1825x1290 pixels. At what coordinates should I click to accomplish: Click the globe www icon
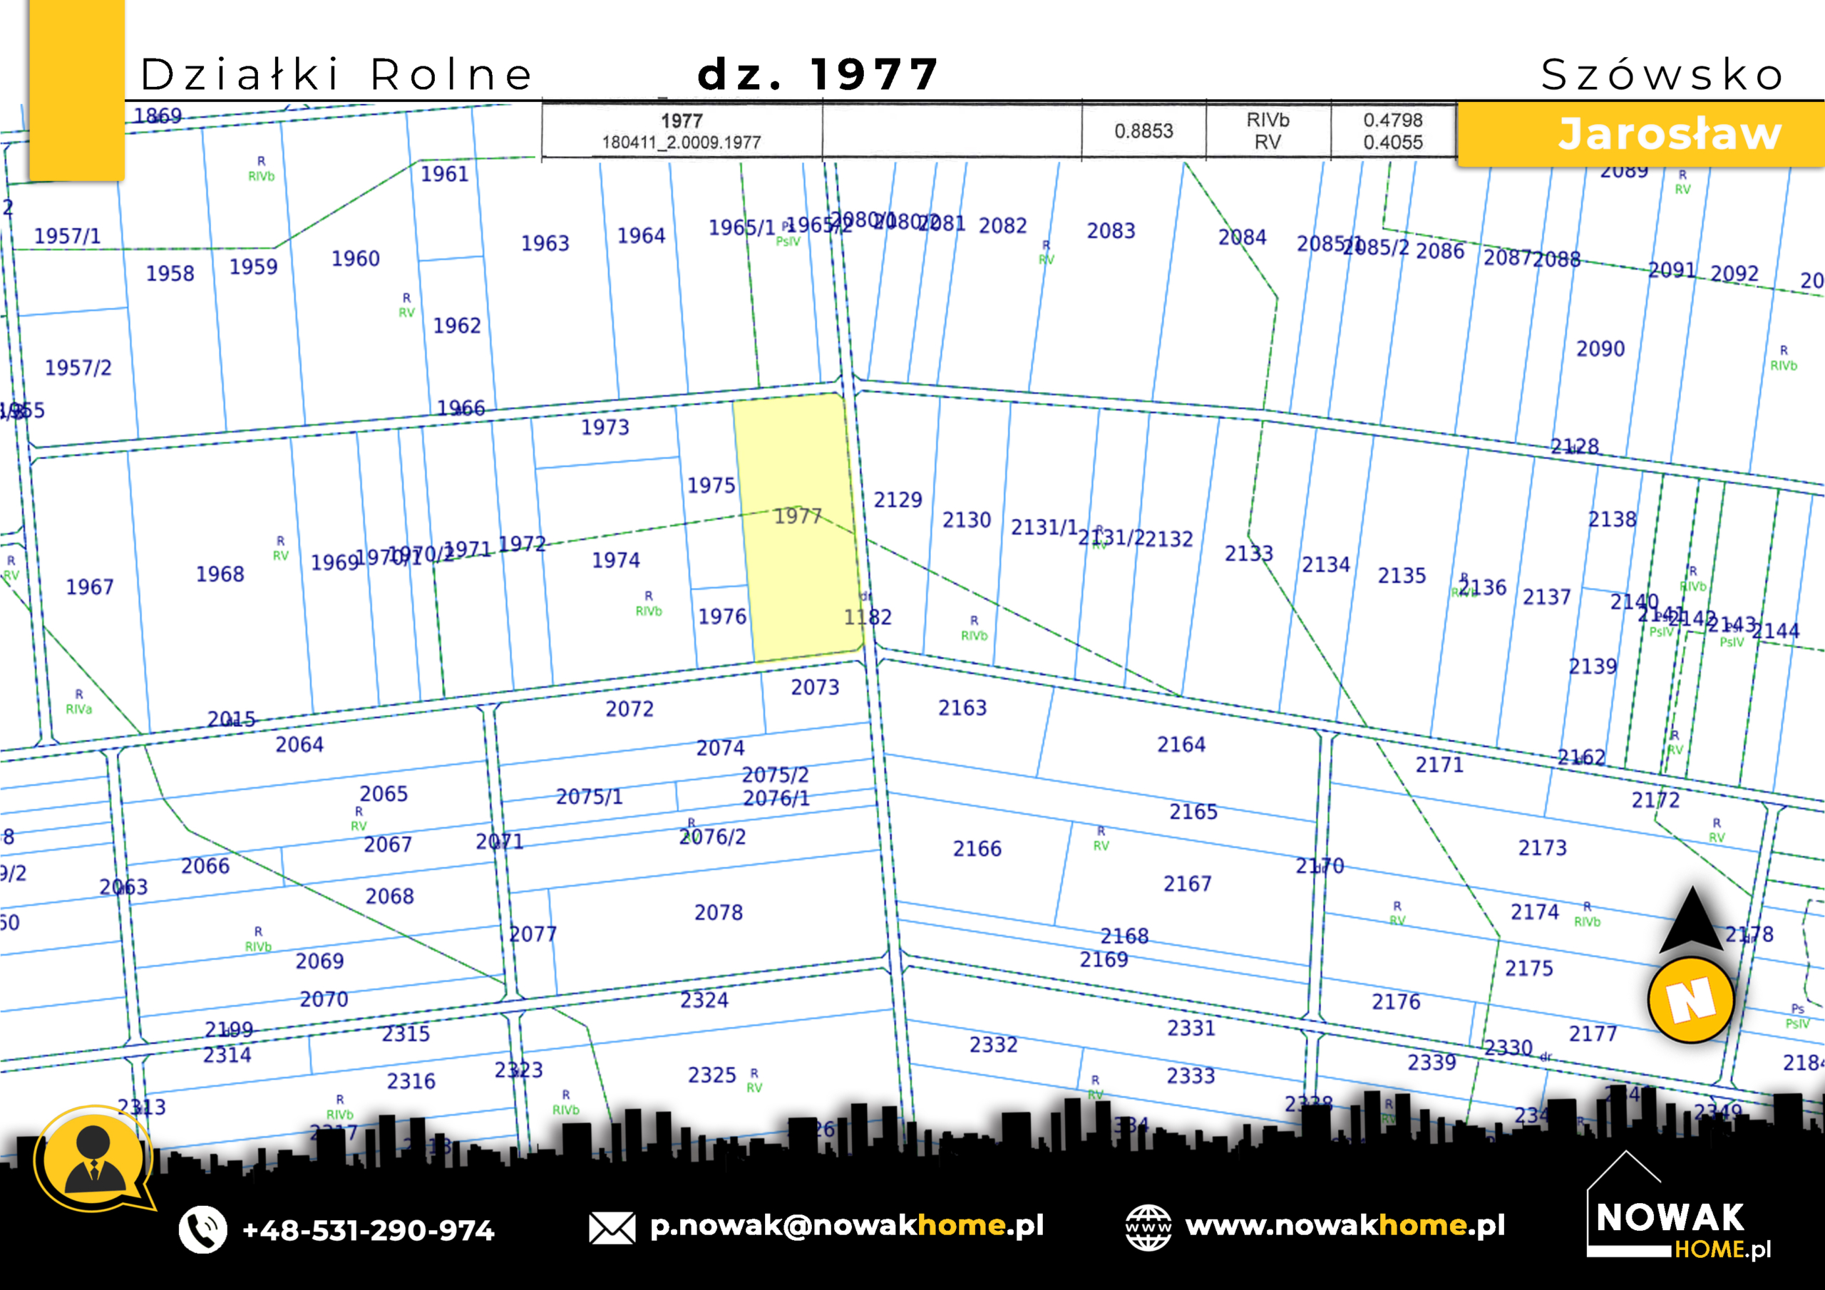coord(1147,1228)
